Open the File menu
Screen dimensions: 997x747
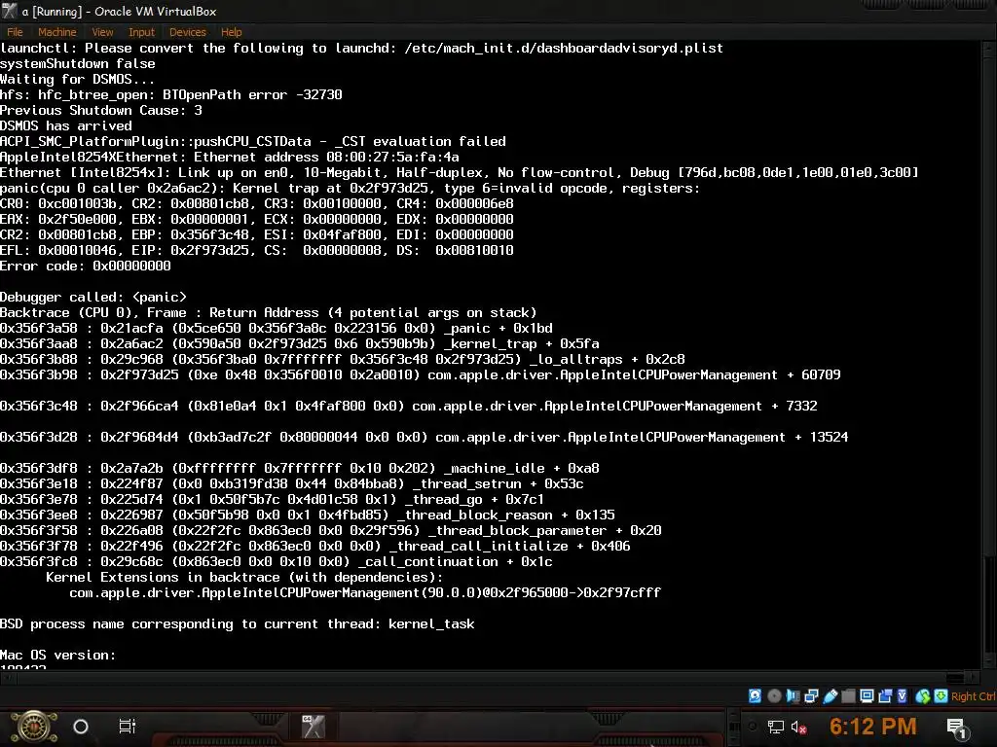(15, 32)
